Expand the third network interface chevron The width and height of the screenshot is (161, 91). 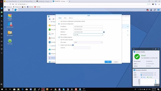tap(128, 35)
